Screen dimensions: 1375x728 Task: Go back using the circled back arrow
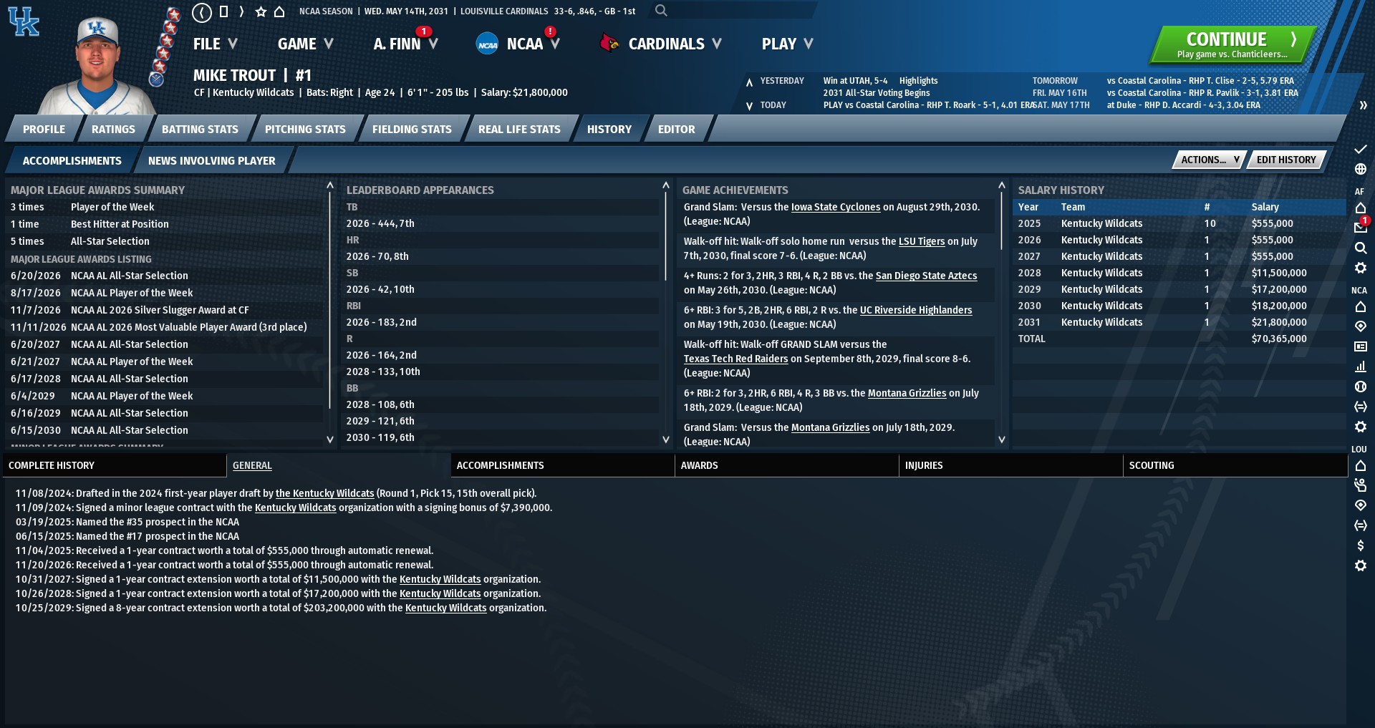click(x=203, y=11)
